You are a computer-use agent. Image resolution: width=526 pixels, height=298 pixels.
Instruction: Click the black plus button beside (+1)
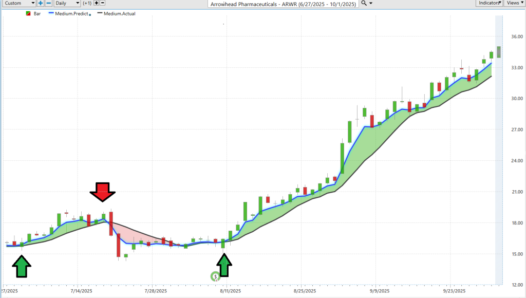pyautogui.click(x=96, y=3)
